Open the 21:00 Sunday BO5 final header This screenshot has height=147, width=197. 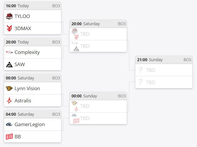coord(164,60)
